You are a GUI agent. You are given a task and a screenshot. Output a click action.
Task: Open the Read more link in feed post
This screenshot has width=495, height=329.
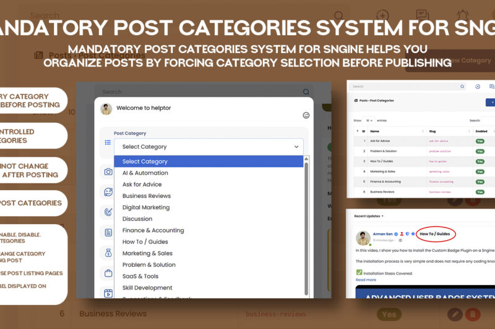coord(366,280)
